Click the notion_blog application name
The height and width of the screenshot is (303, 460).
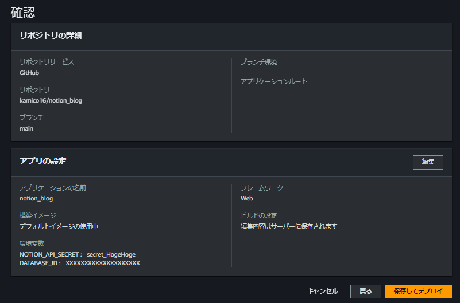click(x=36, y=199)
